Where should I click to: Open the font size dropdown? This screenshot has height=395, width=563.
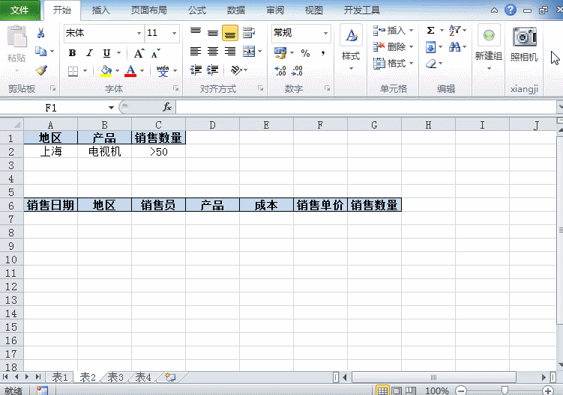tap(174, 34)
